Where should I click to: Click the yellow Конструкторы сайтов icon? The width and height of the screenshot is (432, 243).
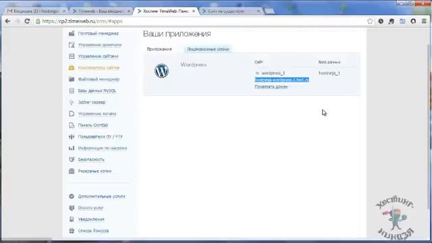click(x=72, y=67)
